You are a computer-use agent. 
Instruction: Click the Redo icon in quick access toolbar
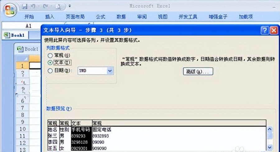45,7
